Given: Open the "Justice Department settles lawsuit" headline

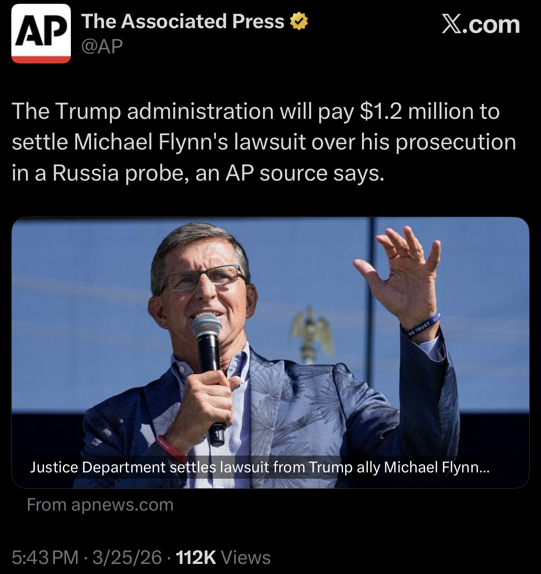Looking at the screenshot, I should [260, 467].
